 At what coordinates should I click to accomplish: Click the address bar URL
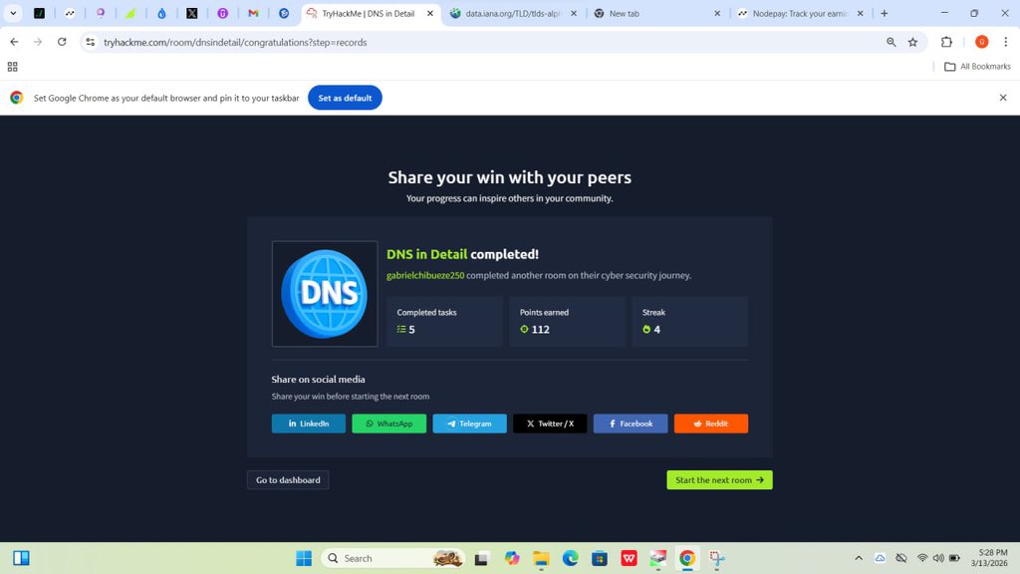pyautogui.click(x=235, y=42)
